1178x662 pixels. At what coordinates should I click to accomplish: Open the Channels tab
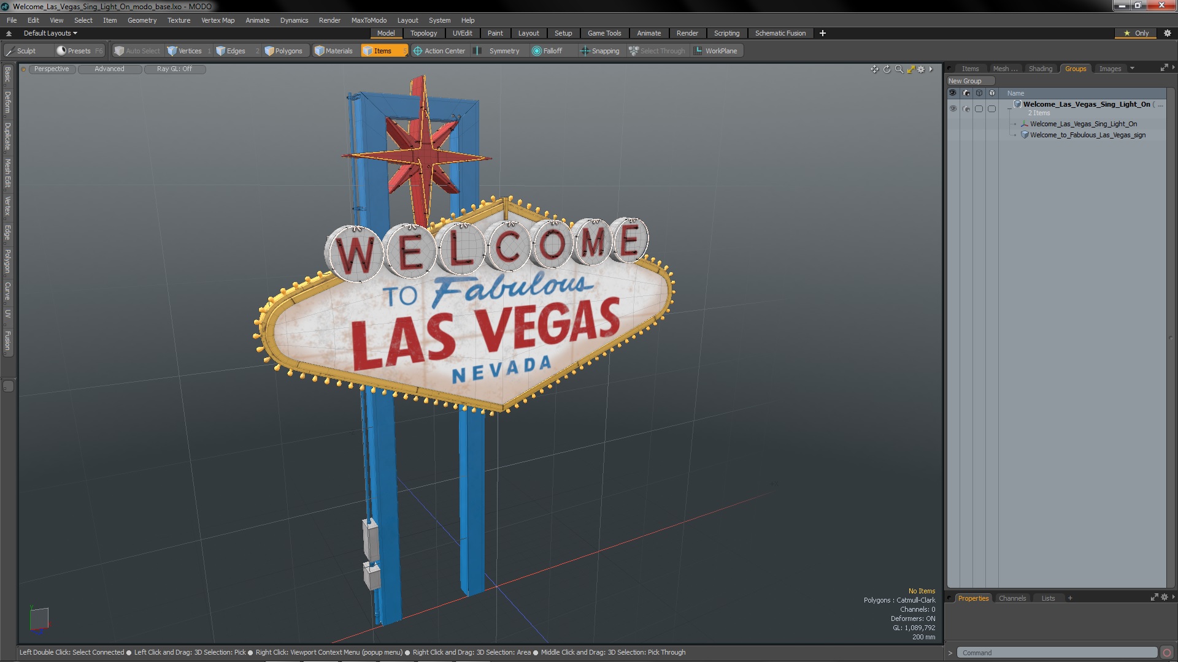tap(1012, 598)
